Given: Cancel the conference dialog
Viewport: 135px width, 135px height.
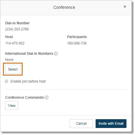Looking at the screenshot, I should (x=81, y=124).
